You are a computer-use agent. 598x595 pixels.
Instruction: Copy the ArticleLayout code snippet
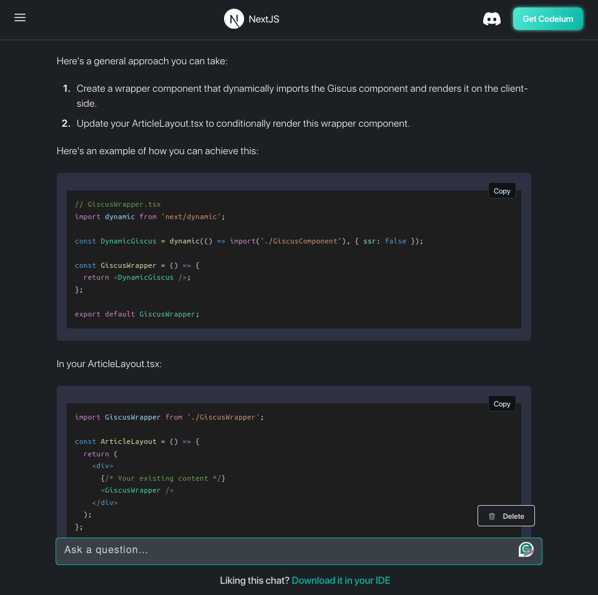(x=502, y=404)
